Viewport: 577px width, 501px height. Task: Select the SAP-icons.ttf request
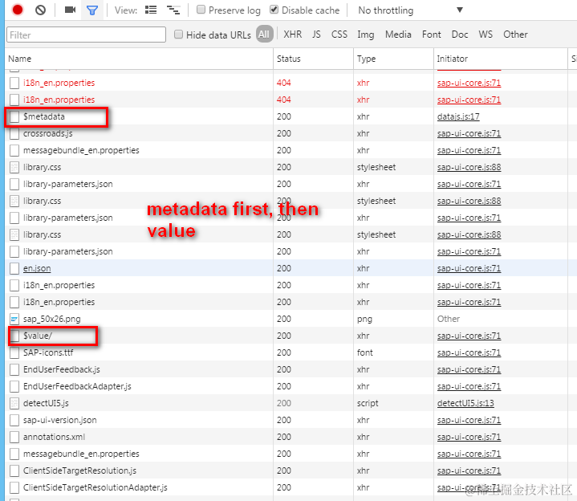(48, 352)
